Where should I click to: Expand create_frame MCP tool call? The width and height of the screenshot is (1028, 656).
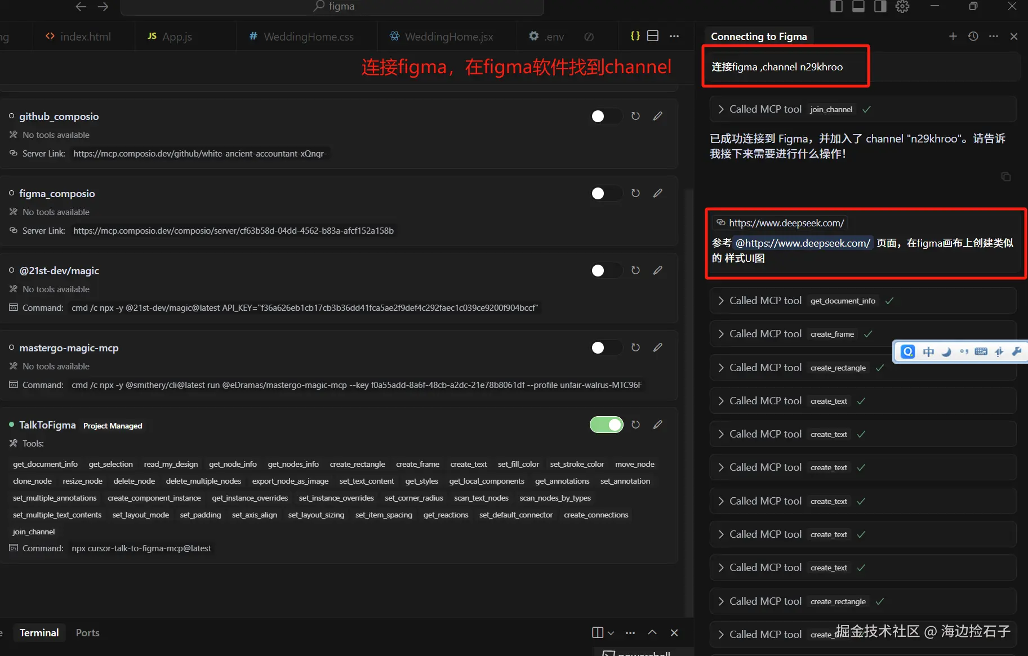point(863,334)
